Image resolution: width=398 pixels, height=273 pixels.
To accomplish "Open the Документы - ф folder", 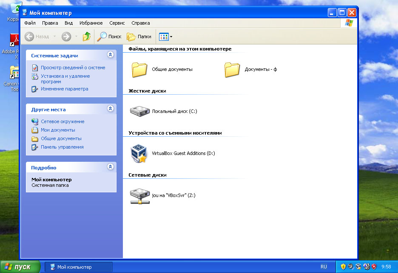I will [232, 69].
